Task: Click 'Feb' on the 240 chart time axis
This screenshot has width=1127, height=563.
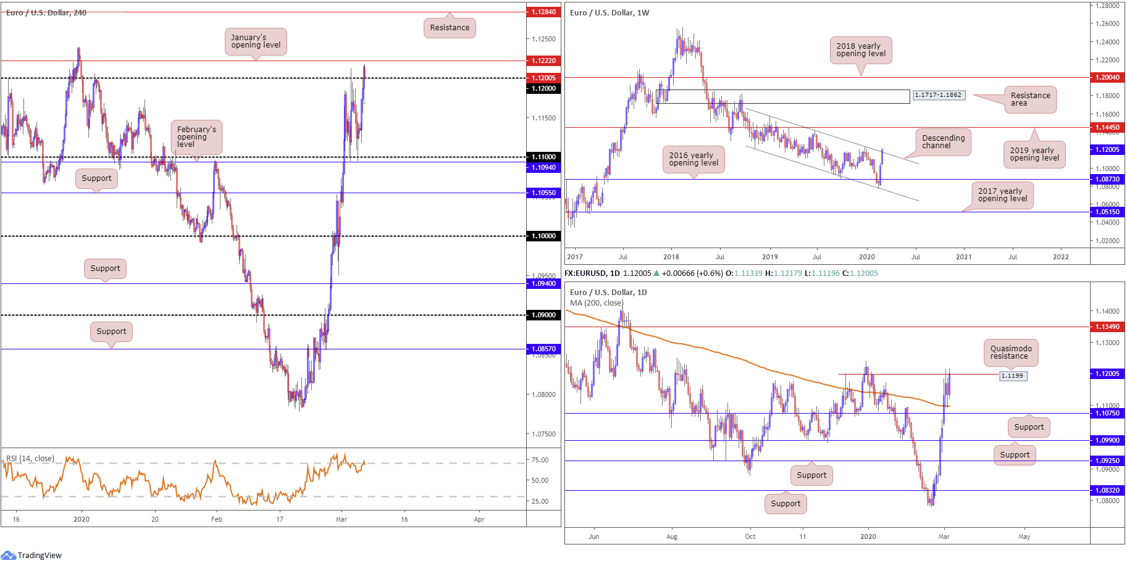Action: pyautogui.click(x=217, y=519)
